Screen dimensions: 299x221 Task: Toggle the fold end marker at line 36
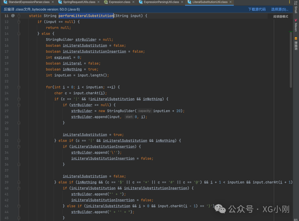19,164
